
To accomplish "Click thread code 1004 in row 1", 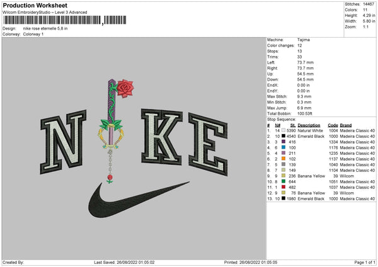I will click(333, 130).
